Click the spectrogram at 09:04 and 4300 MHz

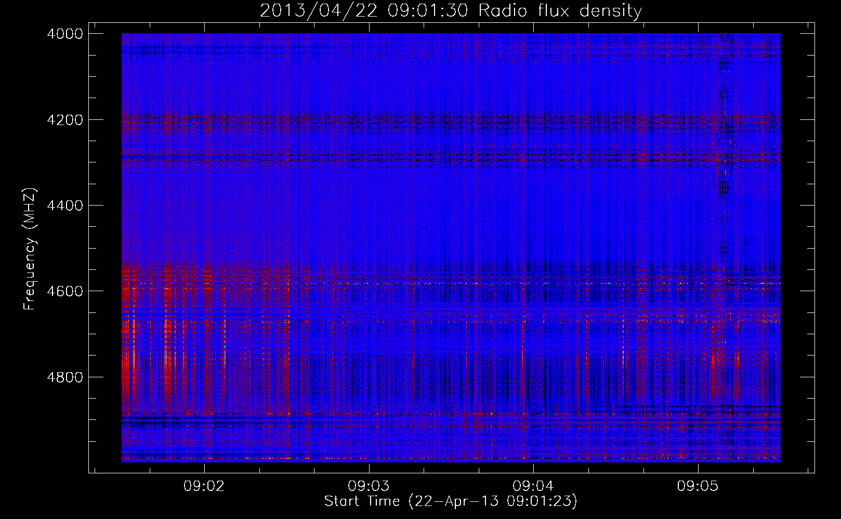point(533,162)
